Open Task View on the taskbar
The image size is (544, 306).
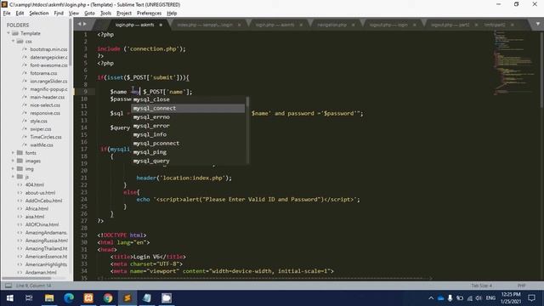pyautogui.click(x=29, y=298)
